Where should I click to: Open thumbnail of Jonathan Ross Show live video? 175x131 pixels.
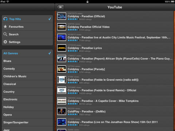point(62,122)
